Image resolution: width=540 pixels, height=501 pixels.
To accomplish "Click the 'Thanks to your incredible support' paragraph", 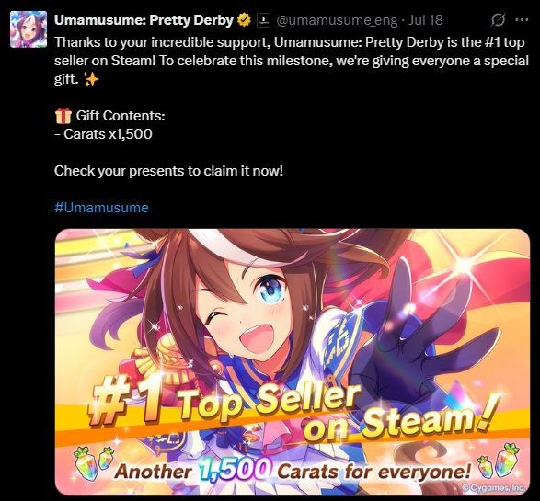I will tap(292, 61).
